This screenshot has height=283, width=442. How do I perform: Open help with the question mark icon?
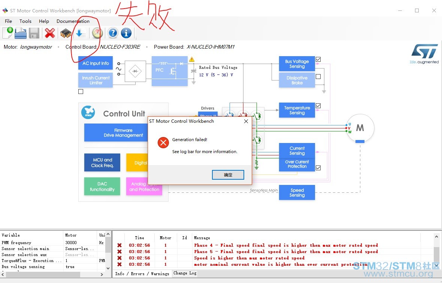[x=113, y=33]
